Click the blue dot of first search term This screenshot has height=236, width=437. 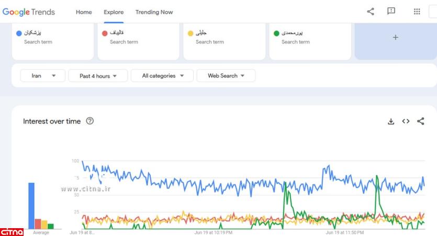(x=19, y=33)
